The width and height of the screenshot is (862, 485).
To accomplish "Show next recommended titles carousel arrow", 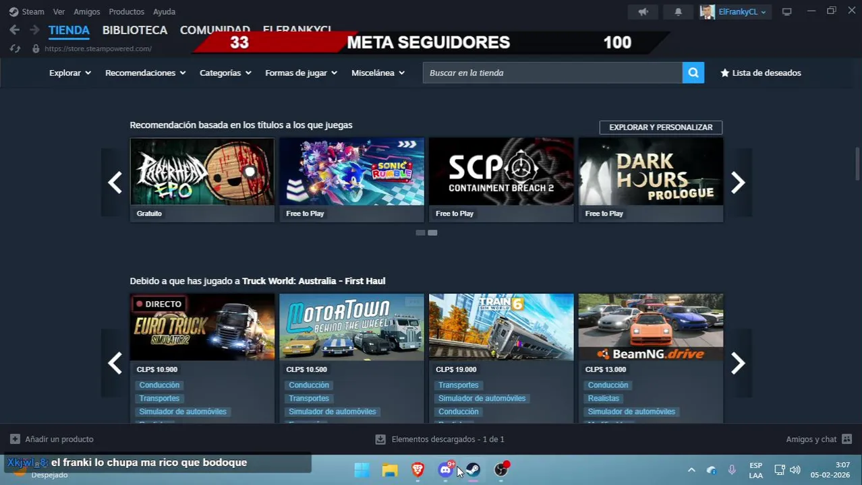I will coord(738,182).
